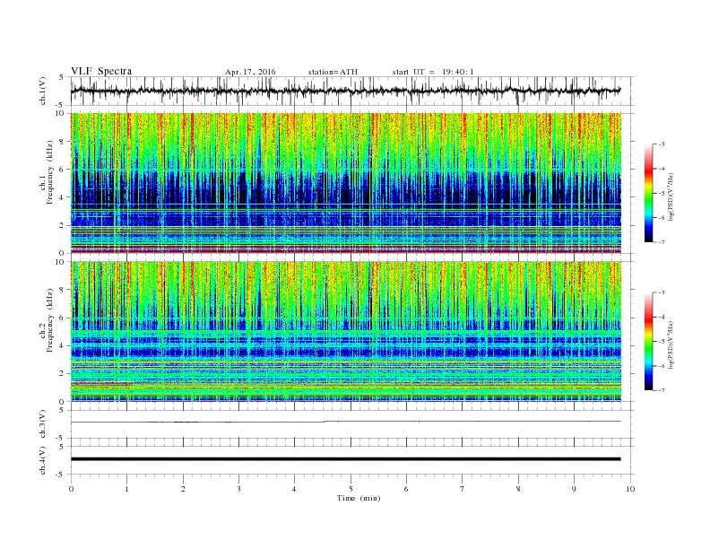The image size is (710, 549).
Task: Click the time axis tick label '3'
Action: [x=239, y=489]
